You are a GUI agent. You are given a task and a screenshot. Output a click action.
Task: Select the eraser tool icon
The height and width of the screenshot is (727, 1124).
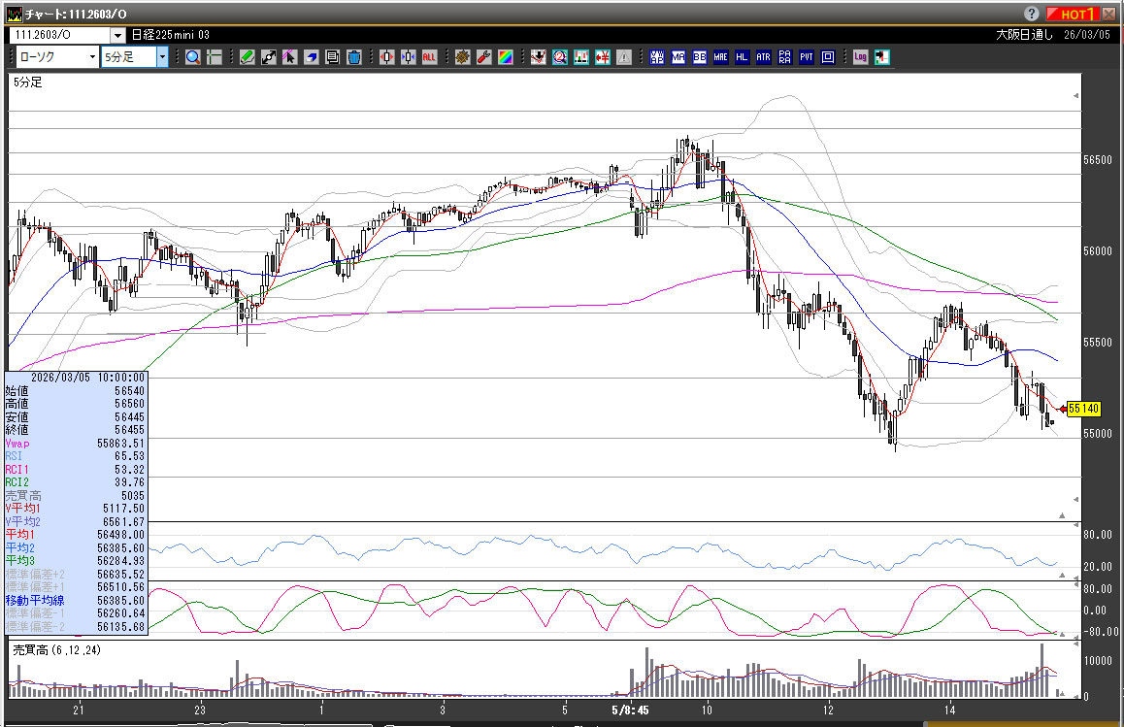pos(312,57)
